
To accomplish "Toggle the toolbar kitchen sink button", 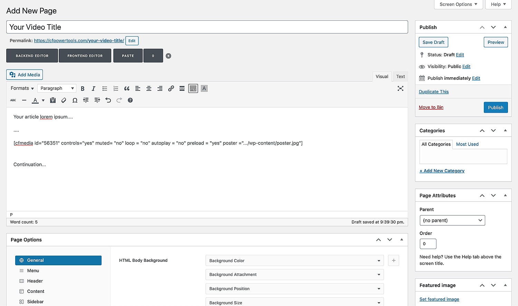I will pyautogui.click(x=193, y=89).
